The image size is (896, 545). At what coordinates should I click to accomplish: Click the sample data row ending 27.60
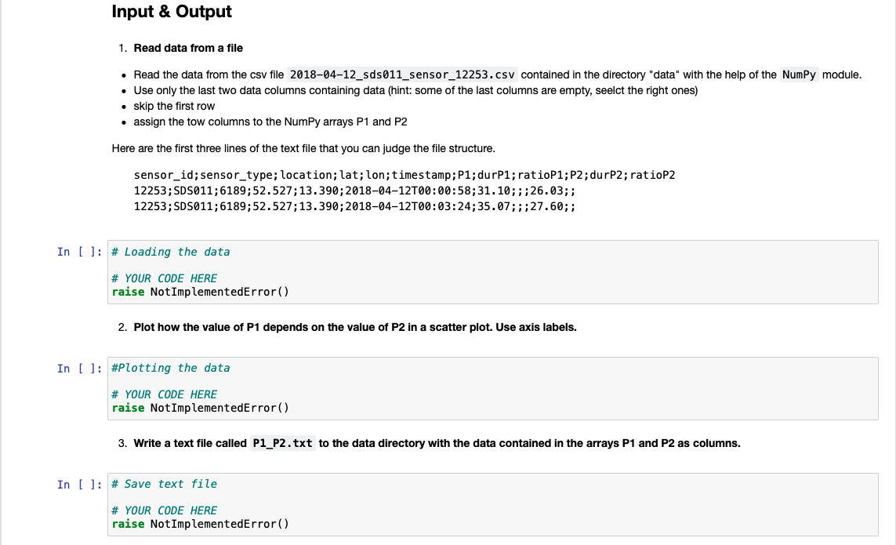point(357,206)
